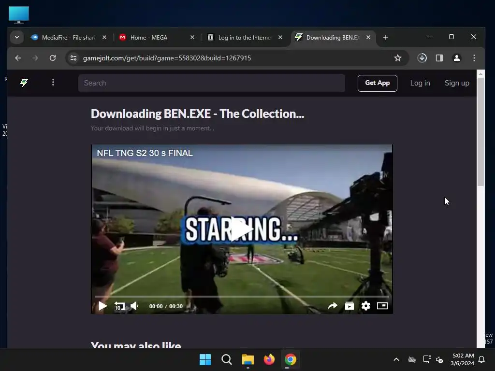
Task: Click the muted volume tray icon
Action: [x=439, y=359]
